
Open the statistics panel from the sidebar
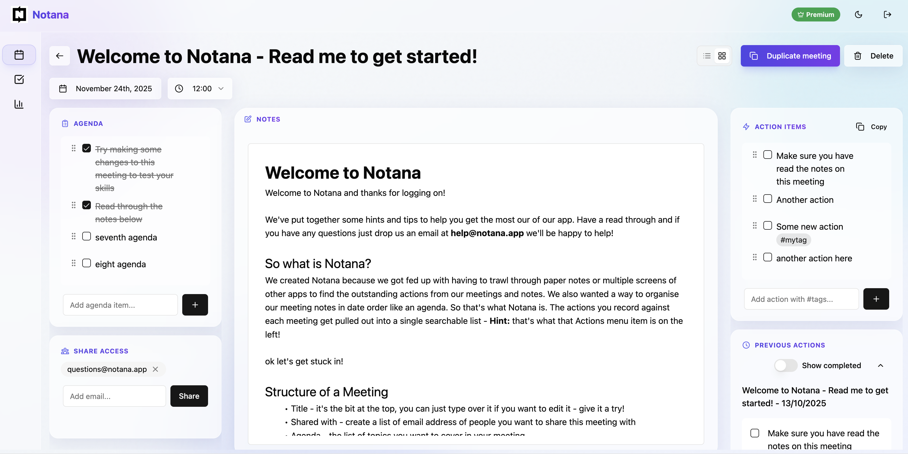coord(19,104)
